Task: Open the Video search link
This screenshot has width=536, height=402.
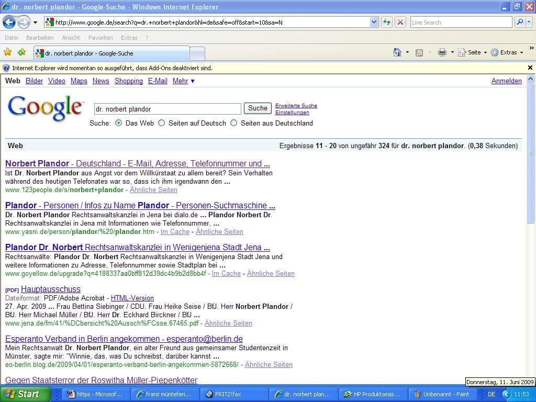Action: [x=57, y=81]
